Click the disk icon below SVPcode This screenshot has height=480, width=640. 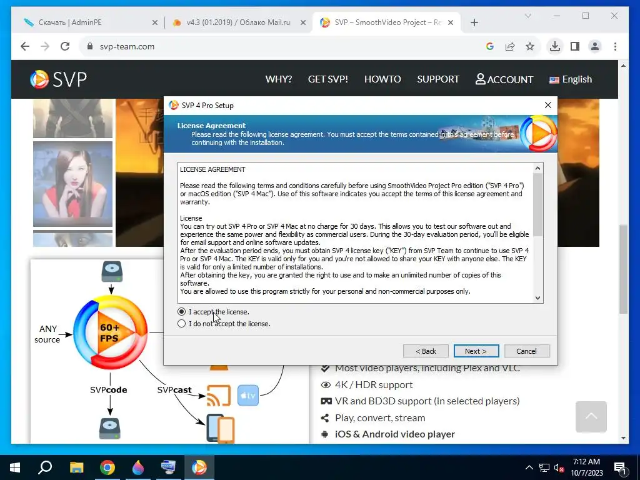[110, 429]
